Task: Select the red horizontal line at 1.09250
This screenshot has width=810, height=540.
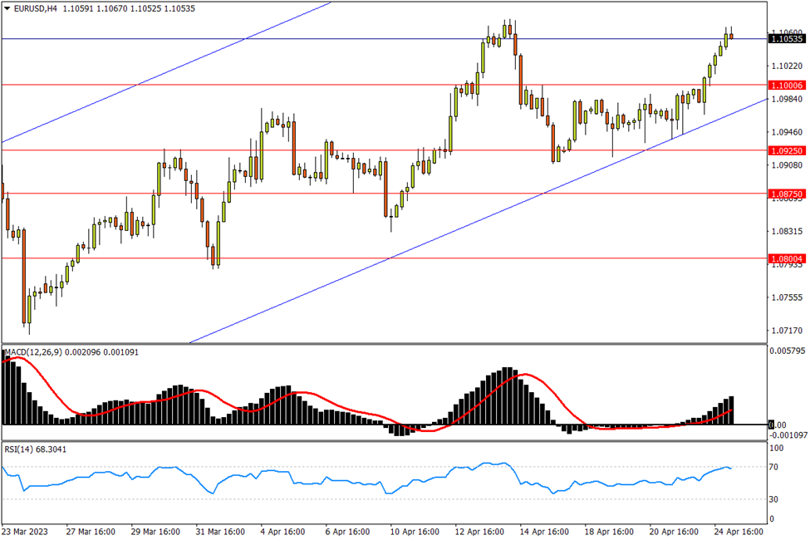Action: (249, 150)
